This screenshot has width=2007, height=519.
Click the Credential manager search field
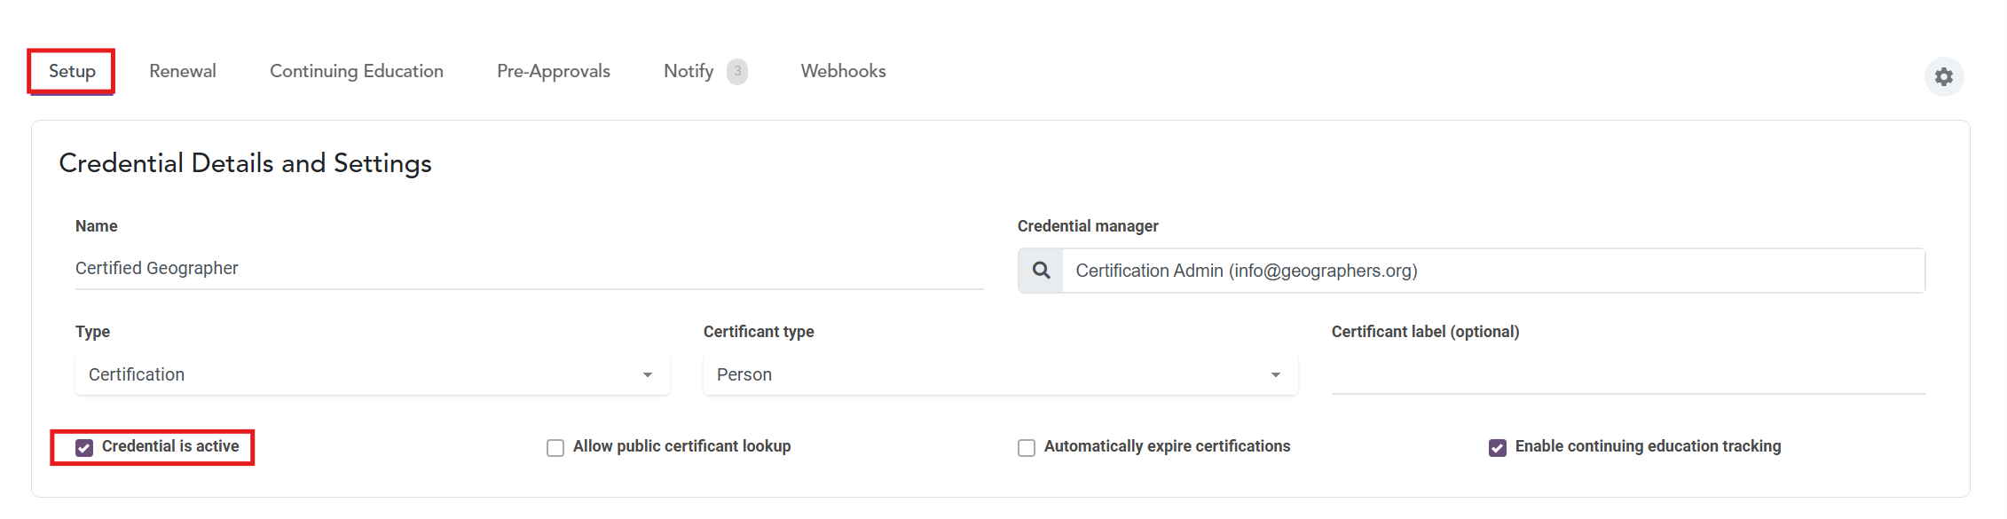1492,271
